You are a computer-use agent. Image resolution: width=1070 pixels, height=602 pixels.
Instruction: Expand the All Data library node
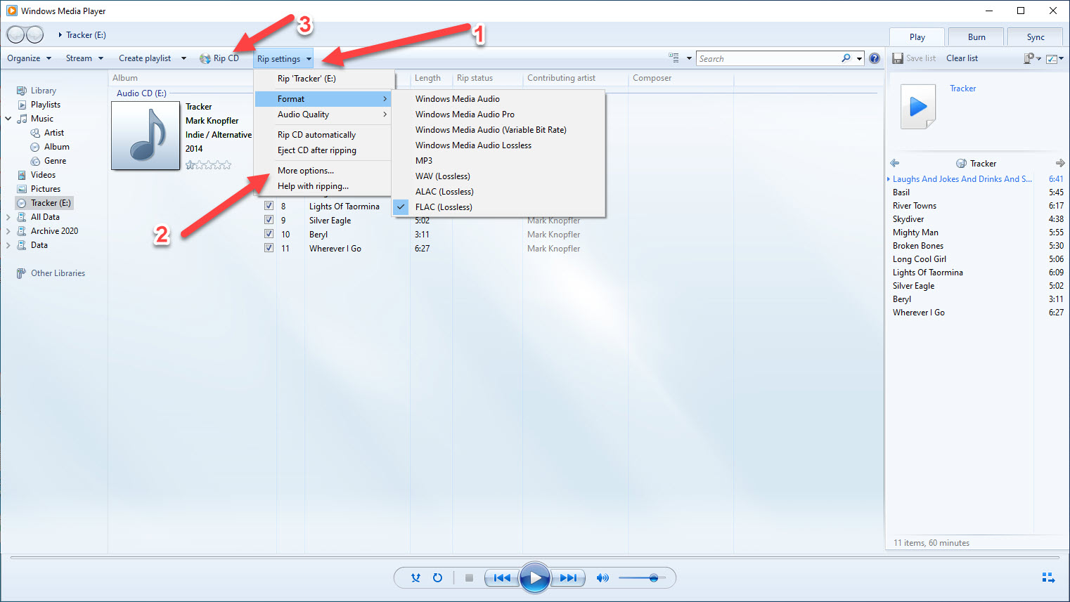8,217
